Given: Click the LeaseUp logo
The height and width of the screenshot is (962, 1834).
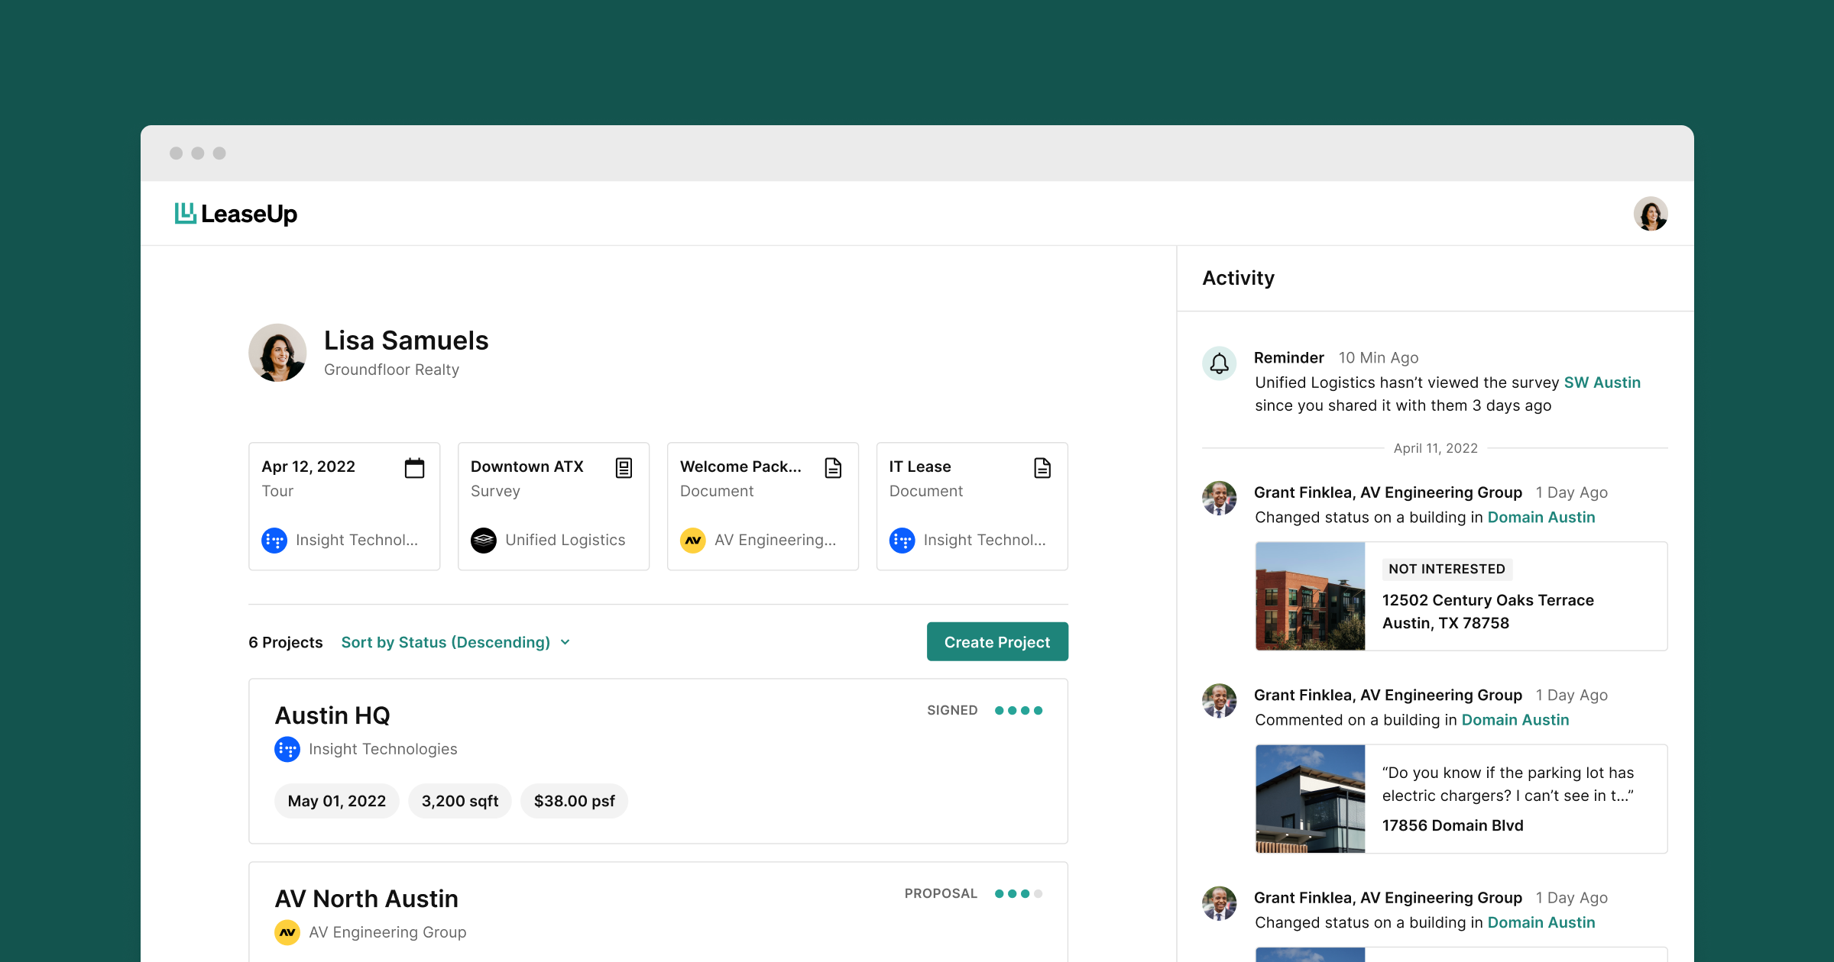Looking at the screenshot, I should [x=235, y=214].
